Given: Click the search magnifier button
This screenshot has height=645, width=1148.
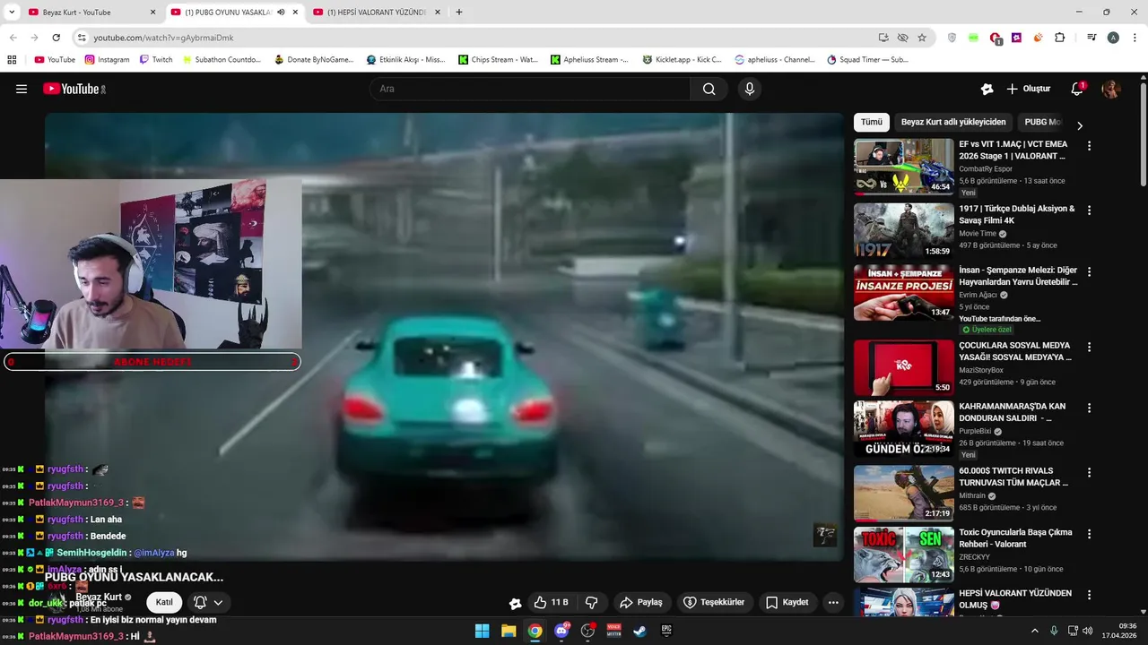Looking at the screenshot, I should coord(709,89).
